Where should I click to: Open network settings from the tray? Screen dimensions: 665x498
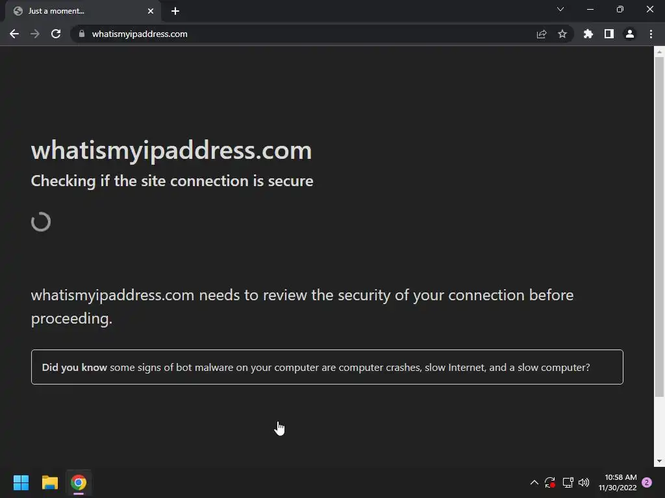(x=568, y=482)
